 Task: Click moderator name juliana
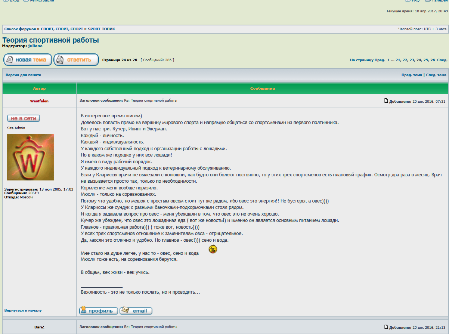click(35, 46)
